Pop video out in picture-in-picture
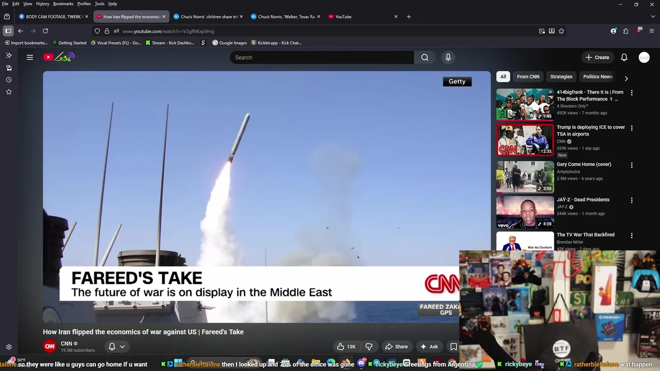The height and width of the screenshot is (371, 660). (x=542, y=31)
